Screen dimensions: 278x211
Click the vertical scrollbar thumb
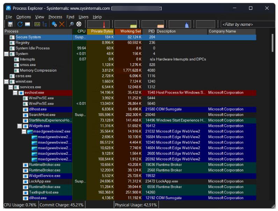273,43
